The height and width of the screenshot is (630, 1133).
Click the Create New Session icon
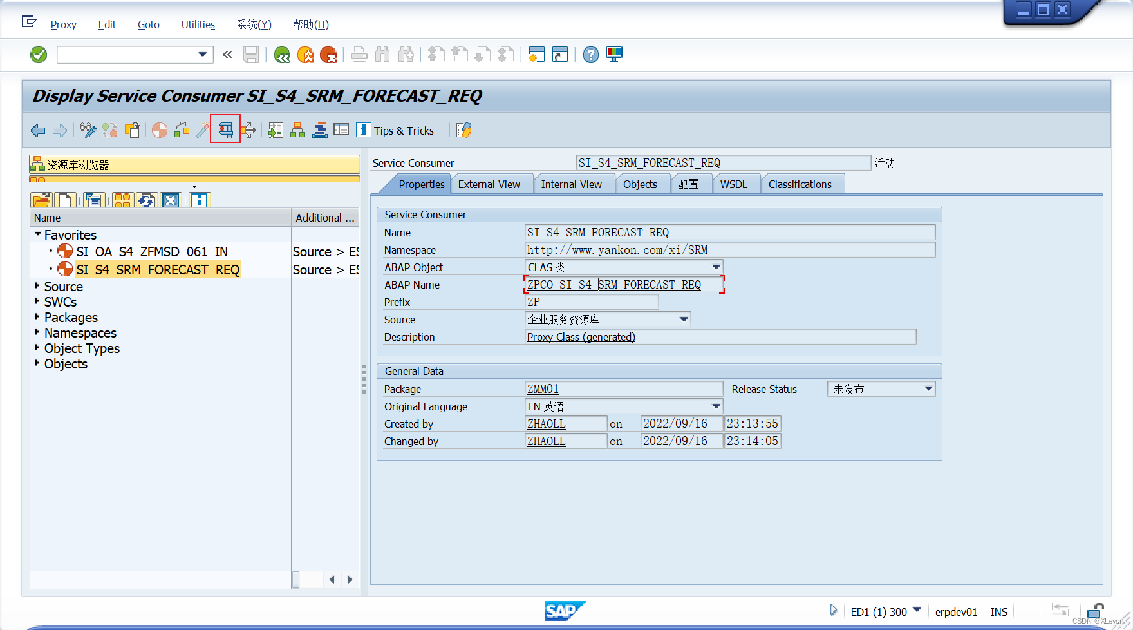[x=536, y=55]
